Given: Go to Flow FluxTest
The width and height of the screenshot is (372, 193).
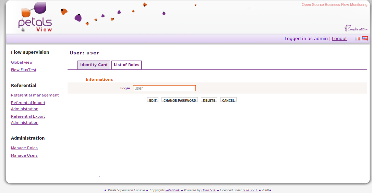Looking at the screenshot, I should (x=24, y=70).
